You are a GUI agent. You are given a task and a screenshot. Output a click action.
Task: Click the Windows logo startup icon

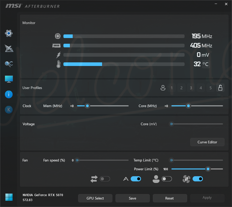(x=9, y=197)
